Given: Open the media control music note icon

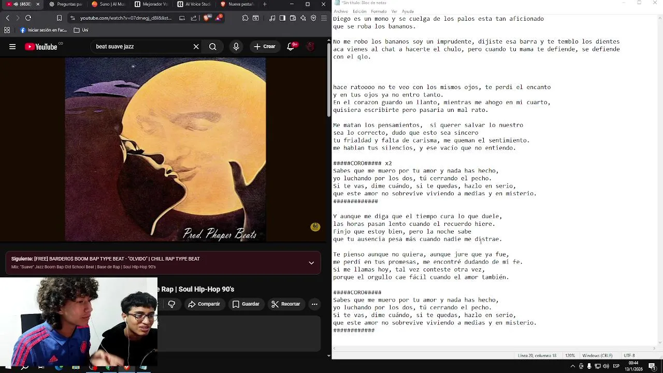Looking at the screenshot, I should click(272, 18).
